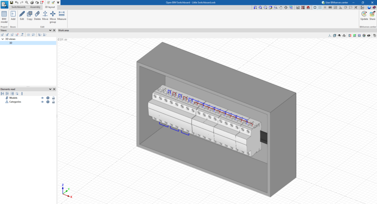Activate the Delete eraser tool

click(x=37, y=15)
